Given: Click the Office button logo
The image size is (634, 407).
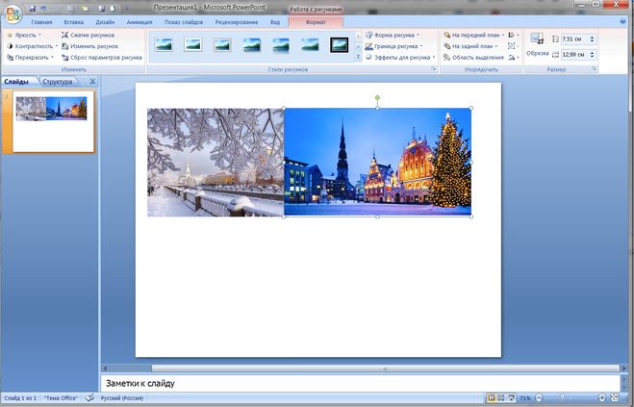Looking at the screenshot, I should pos(12,12).
